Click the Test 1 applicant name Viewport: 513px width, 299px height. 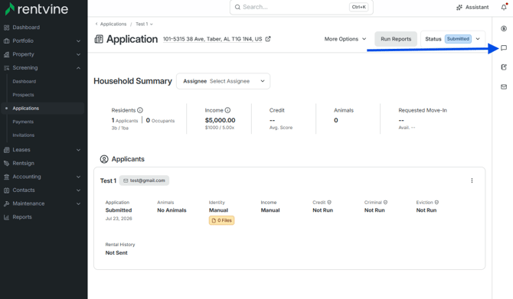pos(108,180)
